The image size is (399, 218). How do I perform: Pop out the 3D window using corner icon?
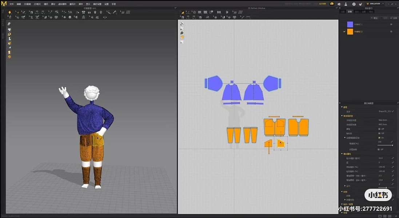[x=175, y=8]
